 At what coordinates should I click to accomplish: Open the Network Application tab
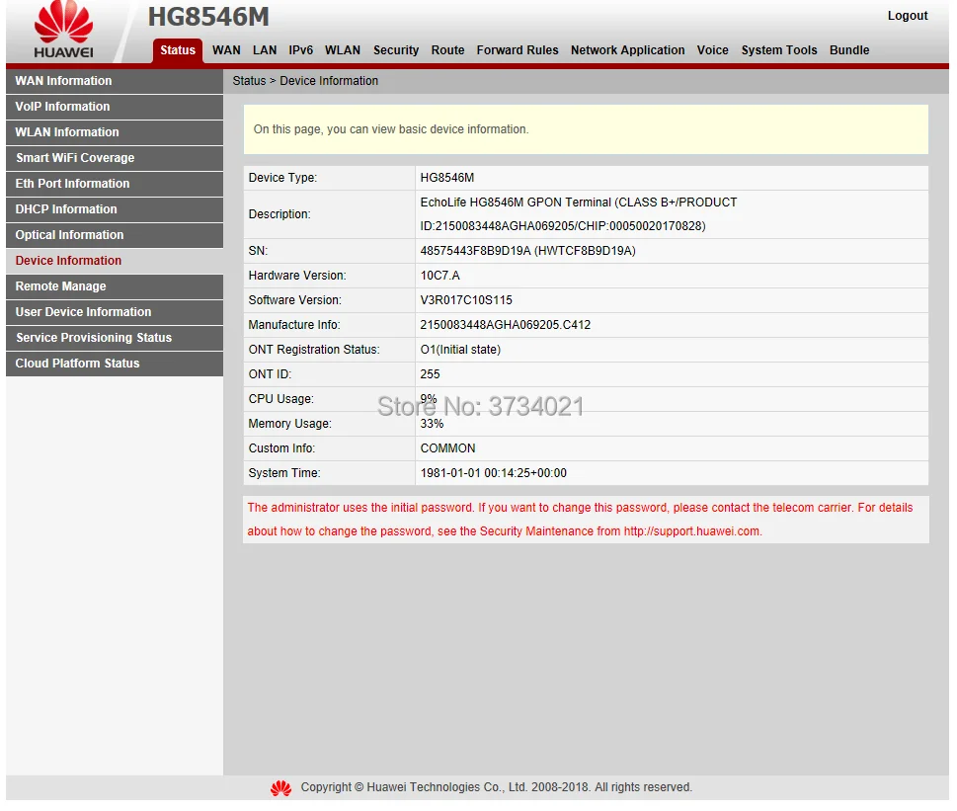[627, 50]
